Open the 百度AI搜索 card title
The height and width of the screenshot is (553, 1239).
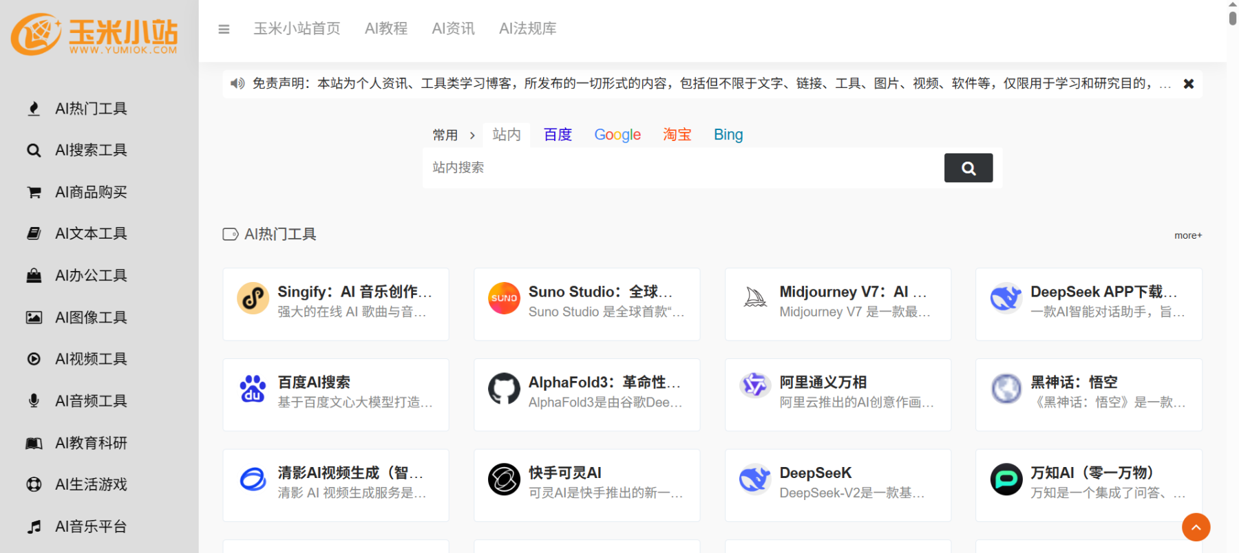pos(314,382)
